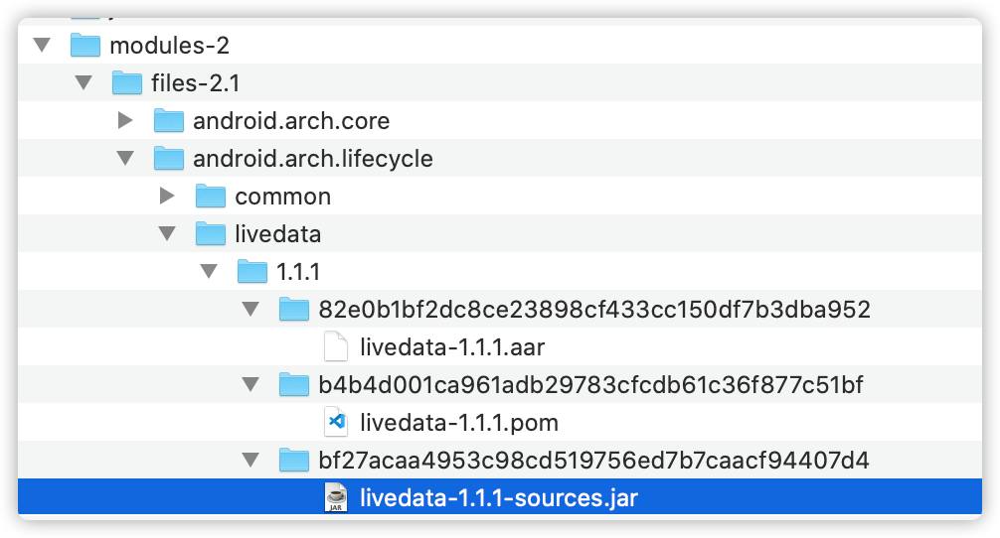Click the VS Code icon beside livedata-1.1.1.pom
The width and height of the screenshot is (1000, 538).
pos(337,422)
